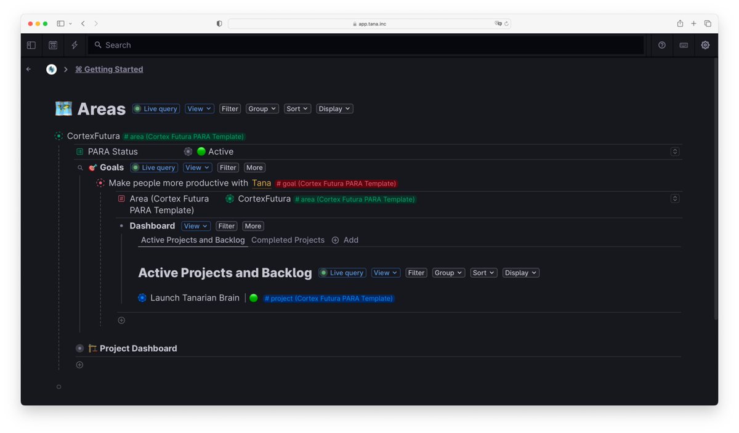
Task: Open today's calendar day node icon
Action: [53, 45]
